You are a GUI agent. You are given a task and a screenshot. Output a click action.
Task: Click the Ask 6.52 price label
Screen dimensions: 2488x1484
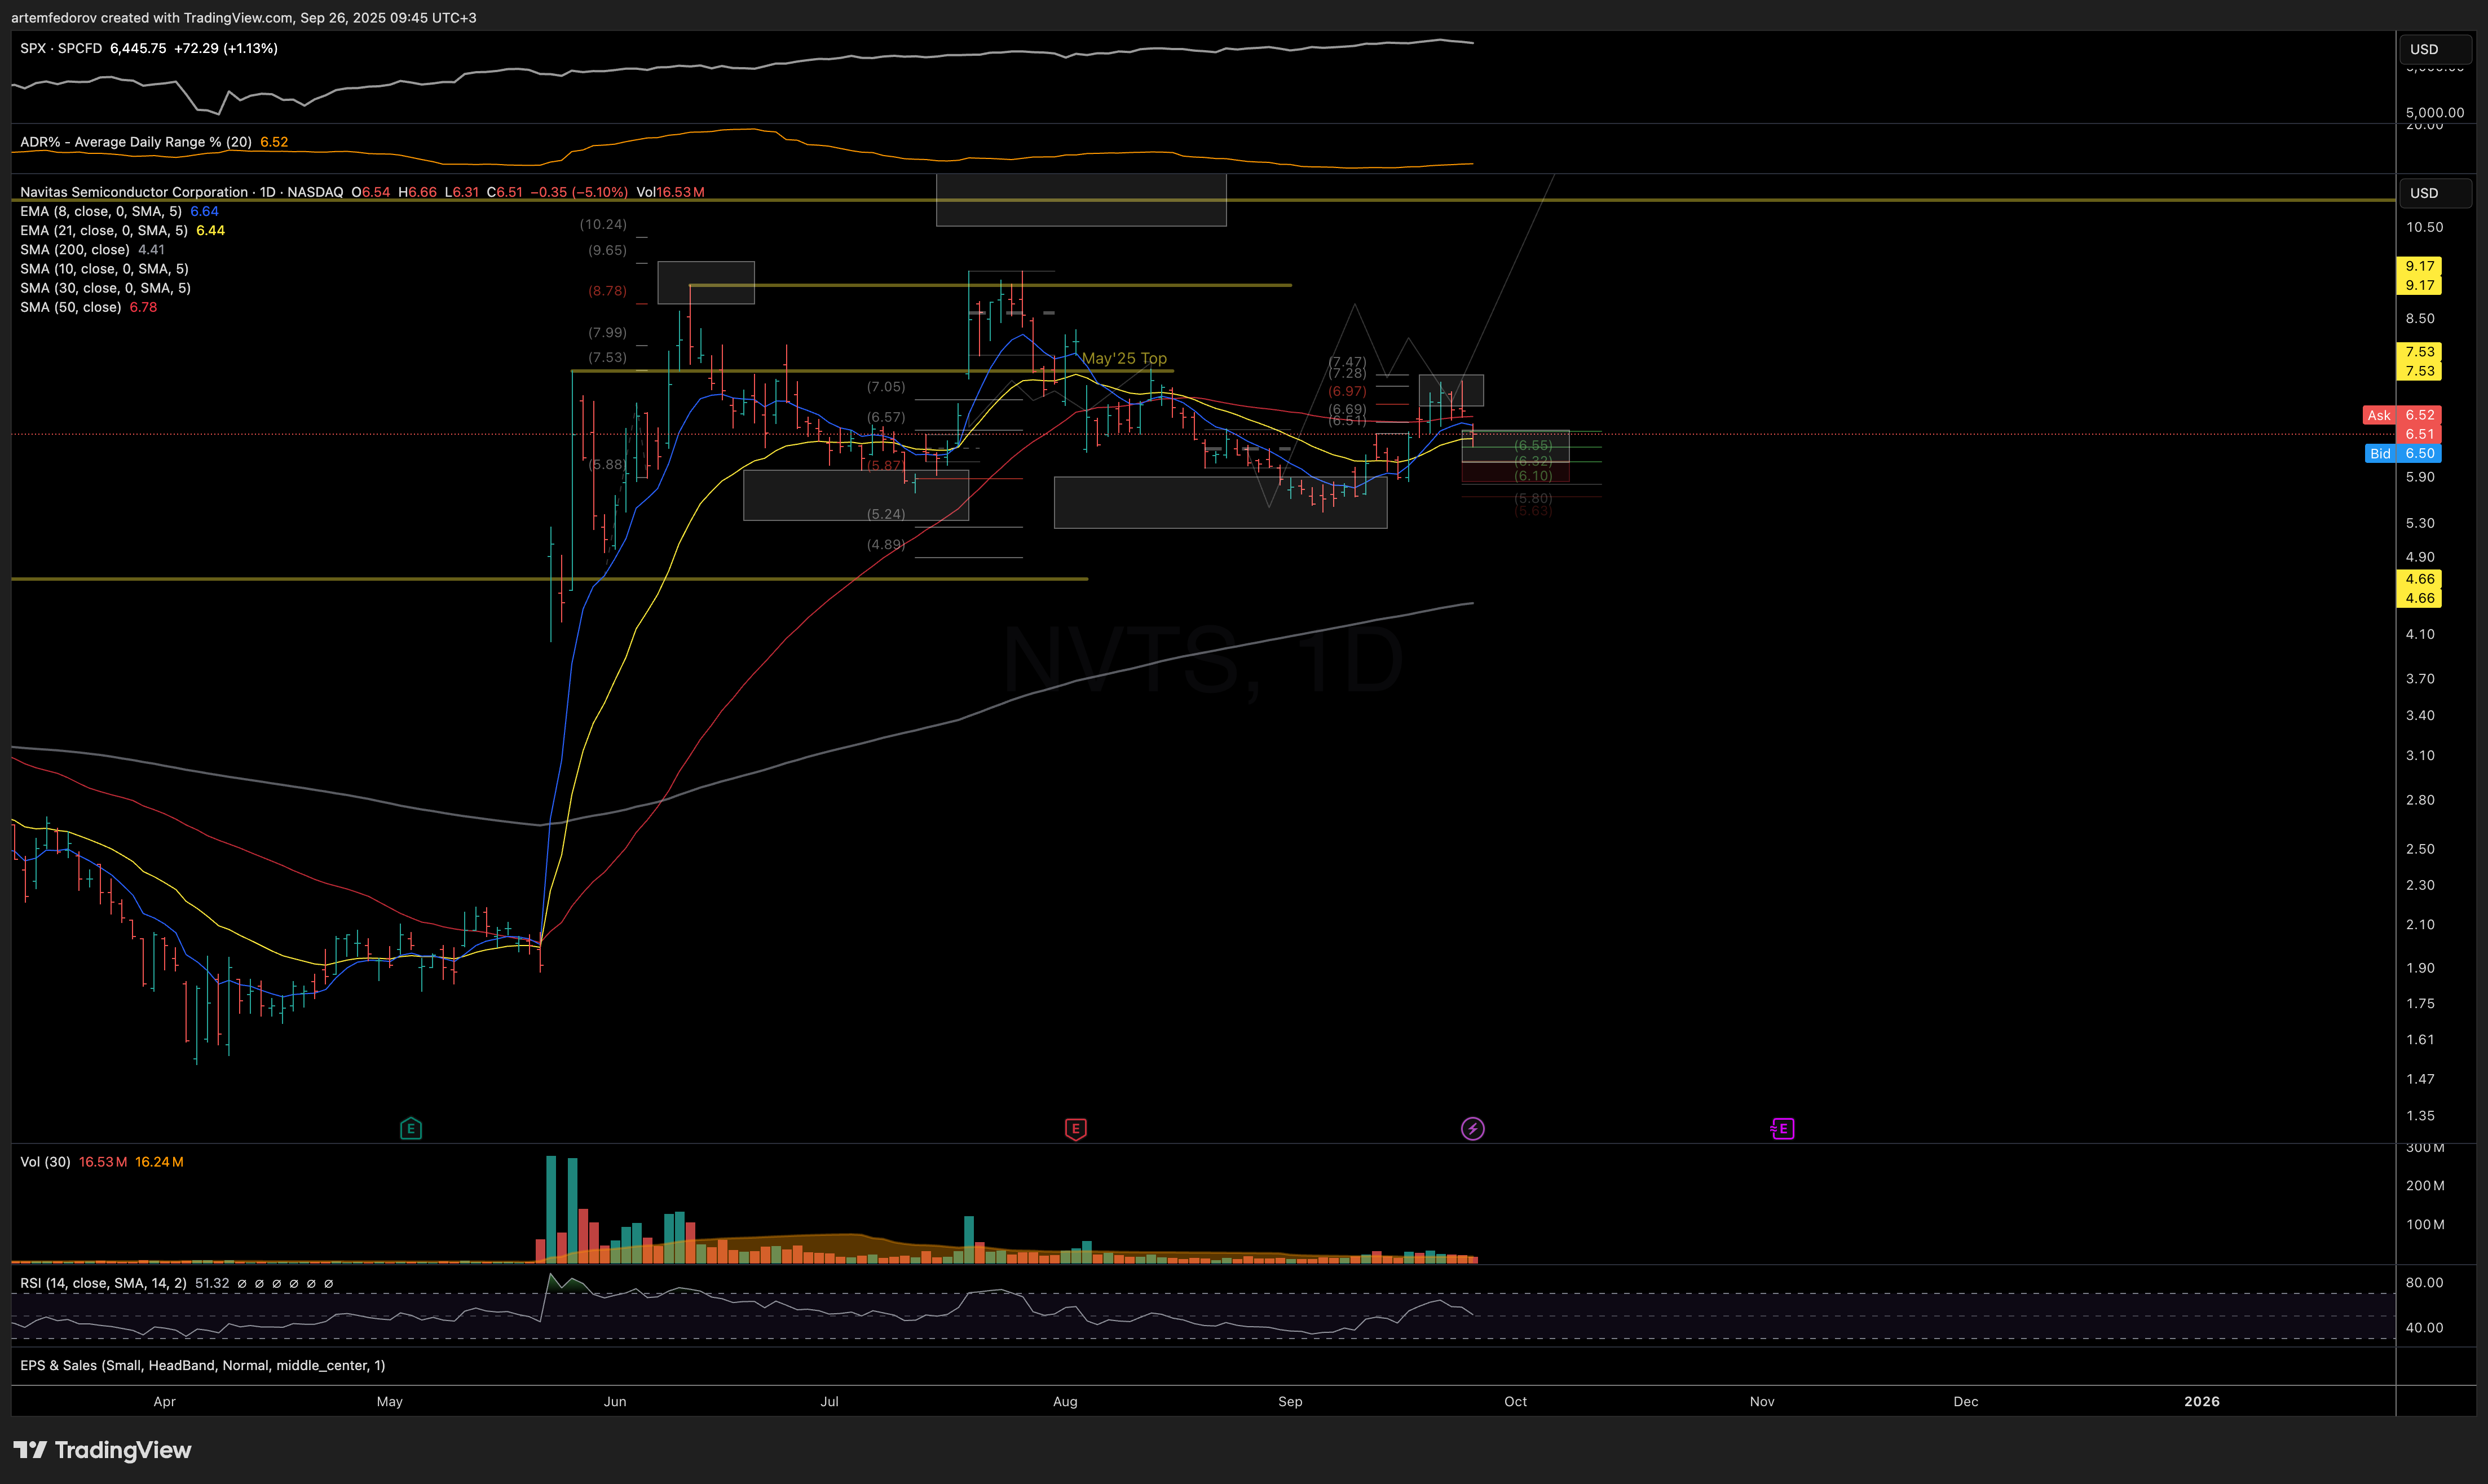tap(2402, 415)
